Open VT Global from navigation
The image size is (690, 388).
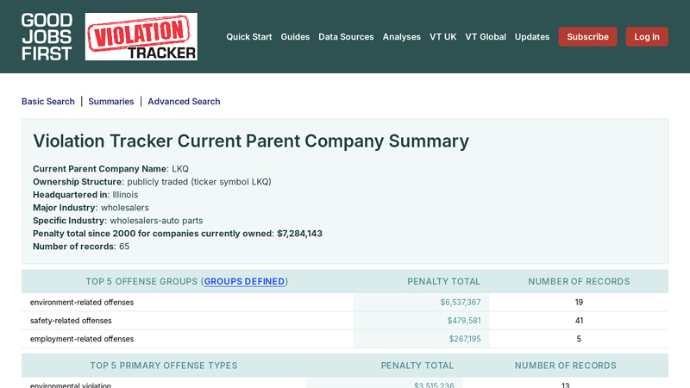click(x=486, y=37)
